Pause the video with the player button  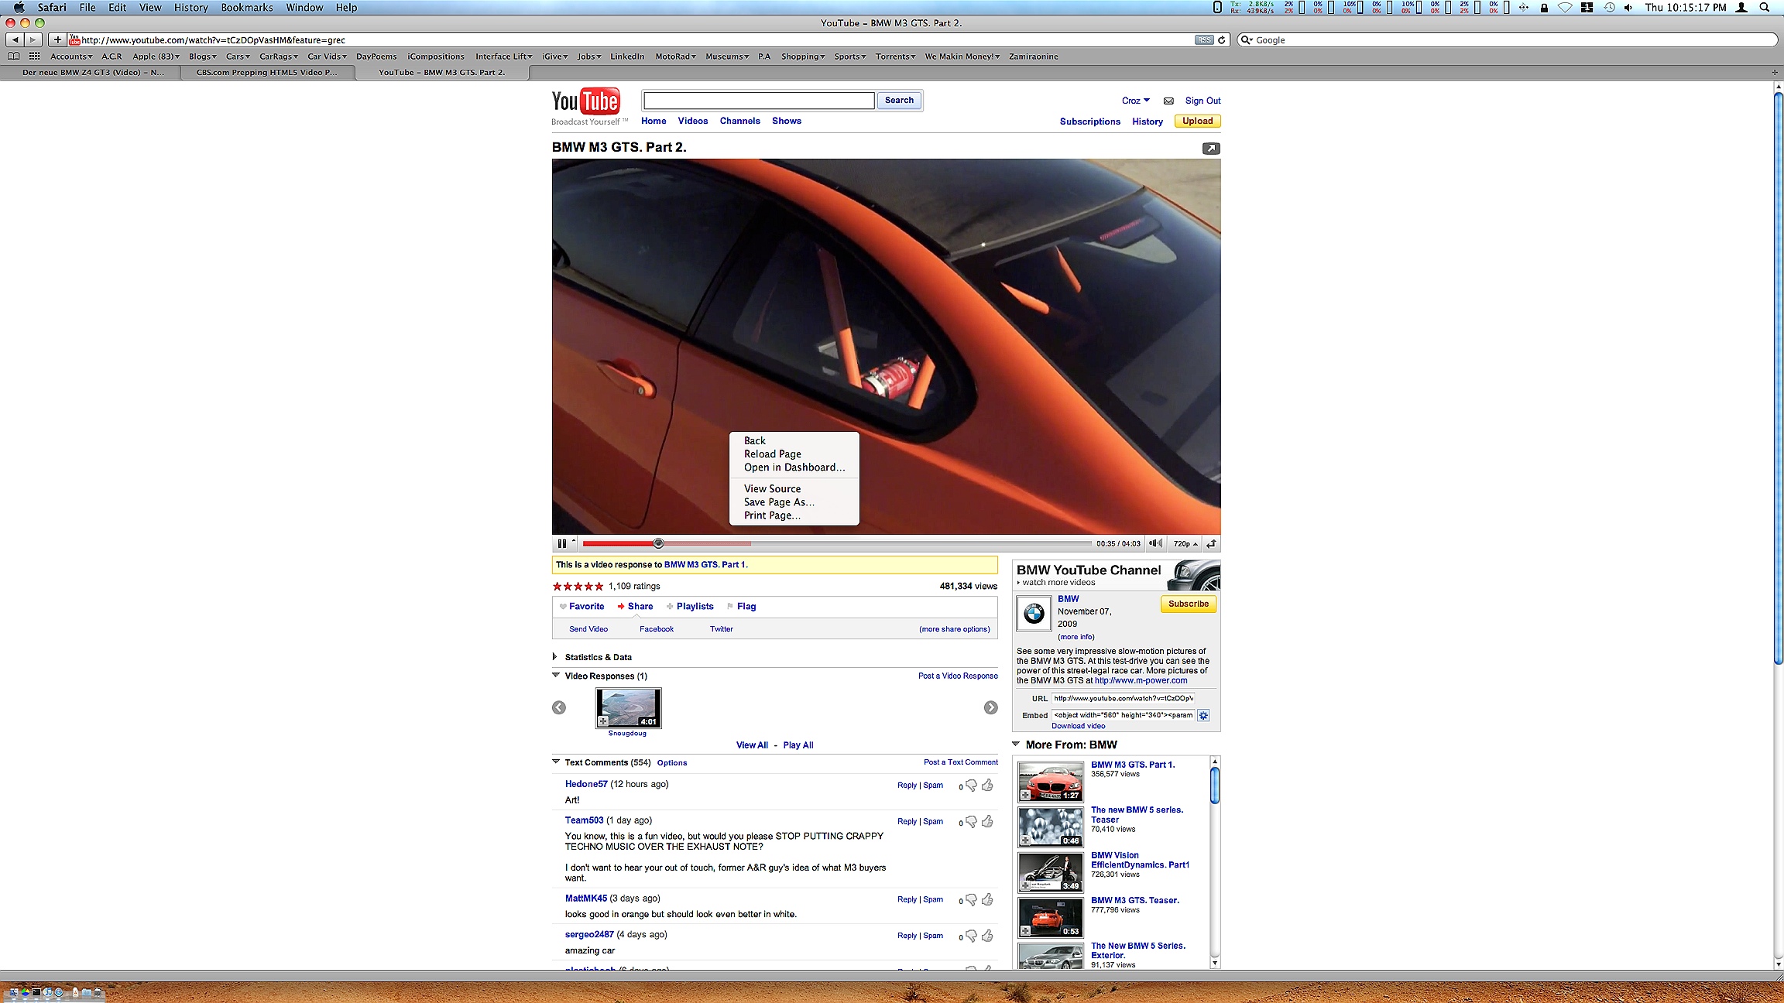(562, 543)
